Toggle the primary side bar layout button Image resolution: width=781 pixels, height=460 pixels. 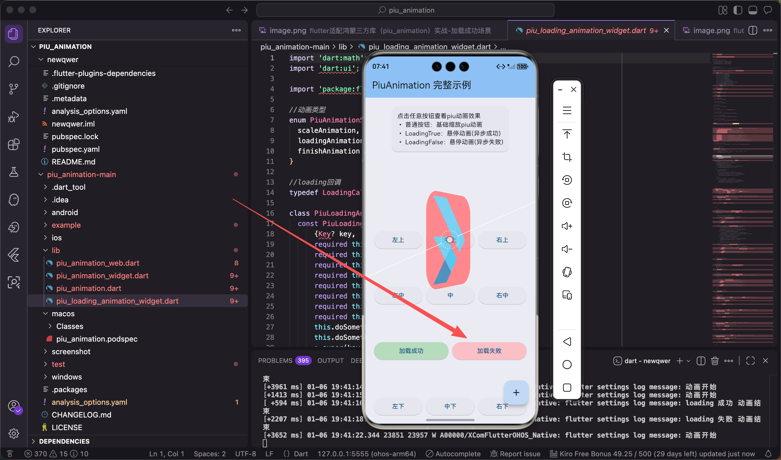pyautogui.click(x=738, y=10)
